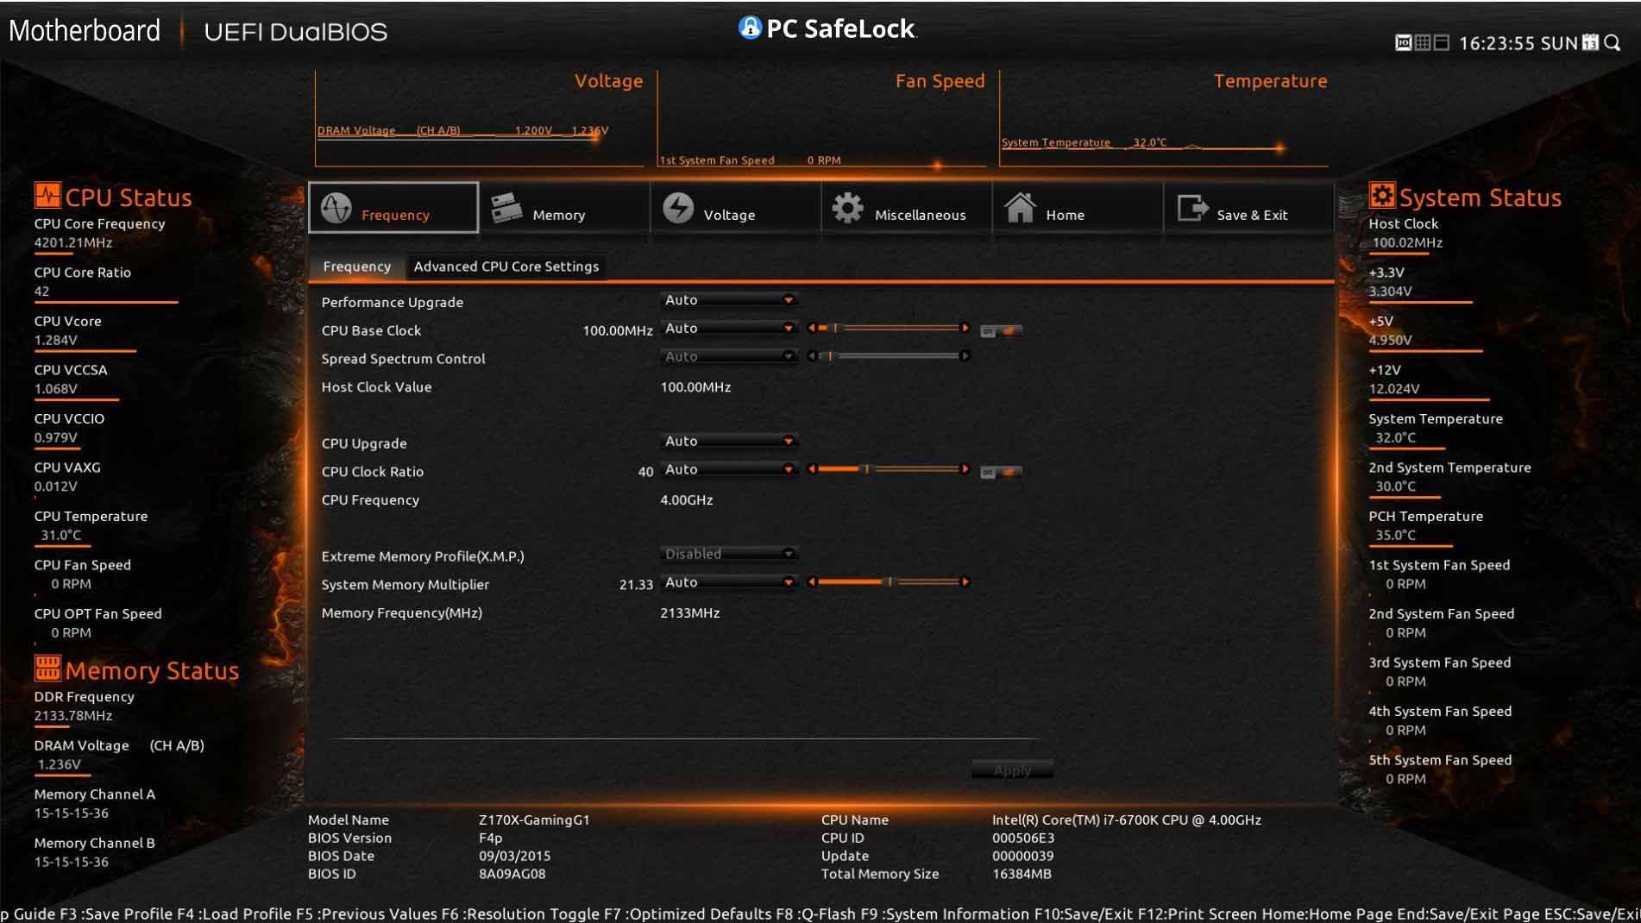
Task: Click the magnifier search icon
Action: (x=1612, y=42)
